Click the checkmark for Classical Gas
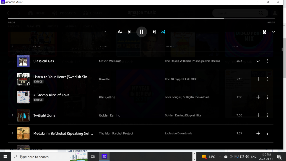 click(x=258, y=61)
